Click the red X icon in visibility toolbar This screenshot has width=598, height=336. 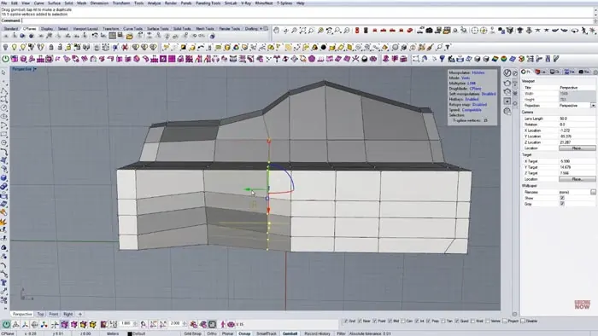click(125, 47)
